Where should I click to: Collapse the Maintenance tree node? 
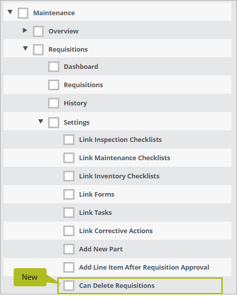click(10, 12)
